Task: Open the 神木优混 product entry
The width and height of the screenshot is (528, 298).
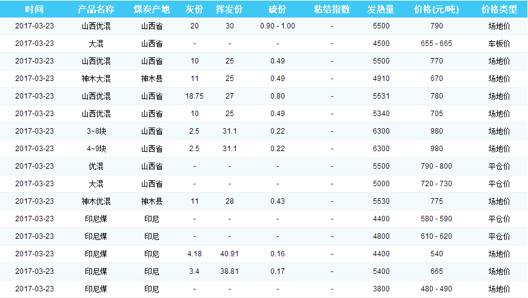Action: click(96, 201)
